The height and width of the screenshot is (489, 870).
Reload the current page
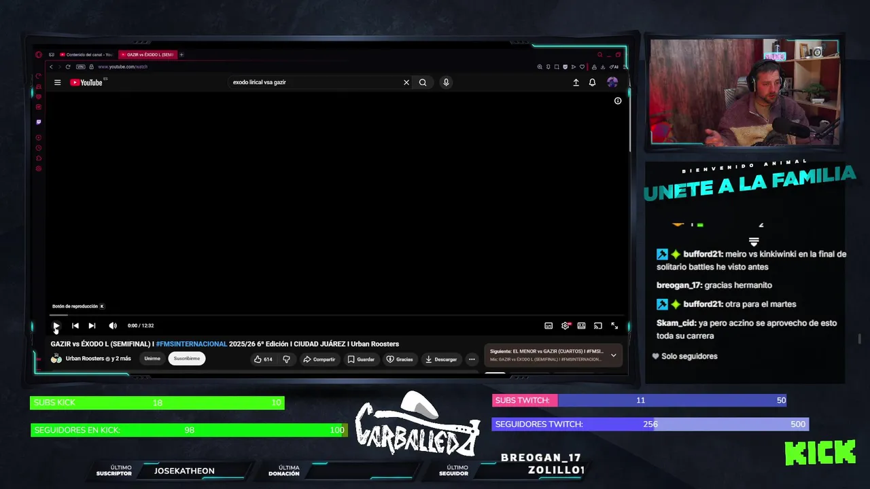[x=68, y=67]
